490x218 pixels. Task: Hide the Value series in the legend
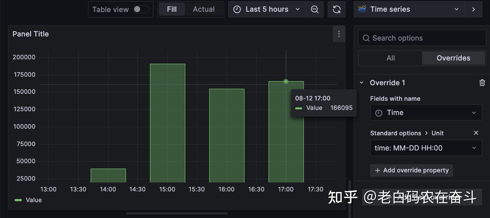click(x=34, y=200)
